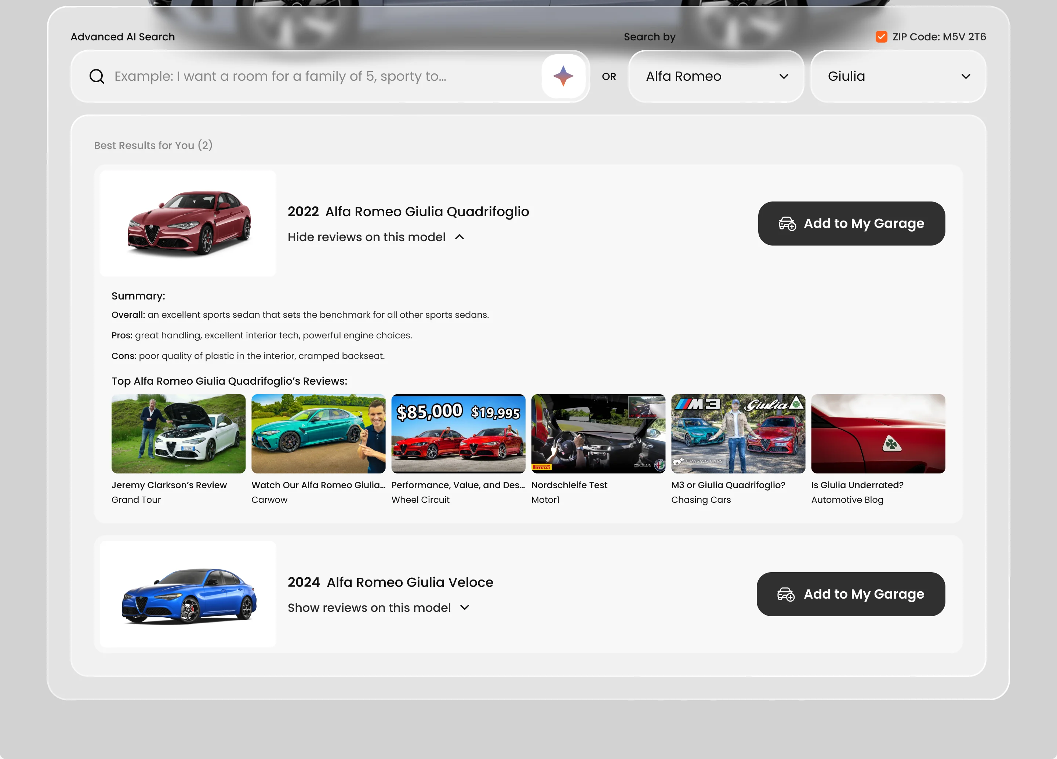This screenshot has height=759, width=1057.
Task: Click the red Giulia Quadrifoglio car image
Action: (188, 223)
